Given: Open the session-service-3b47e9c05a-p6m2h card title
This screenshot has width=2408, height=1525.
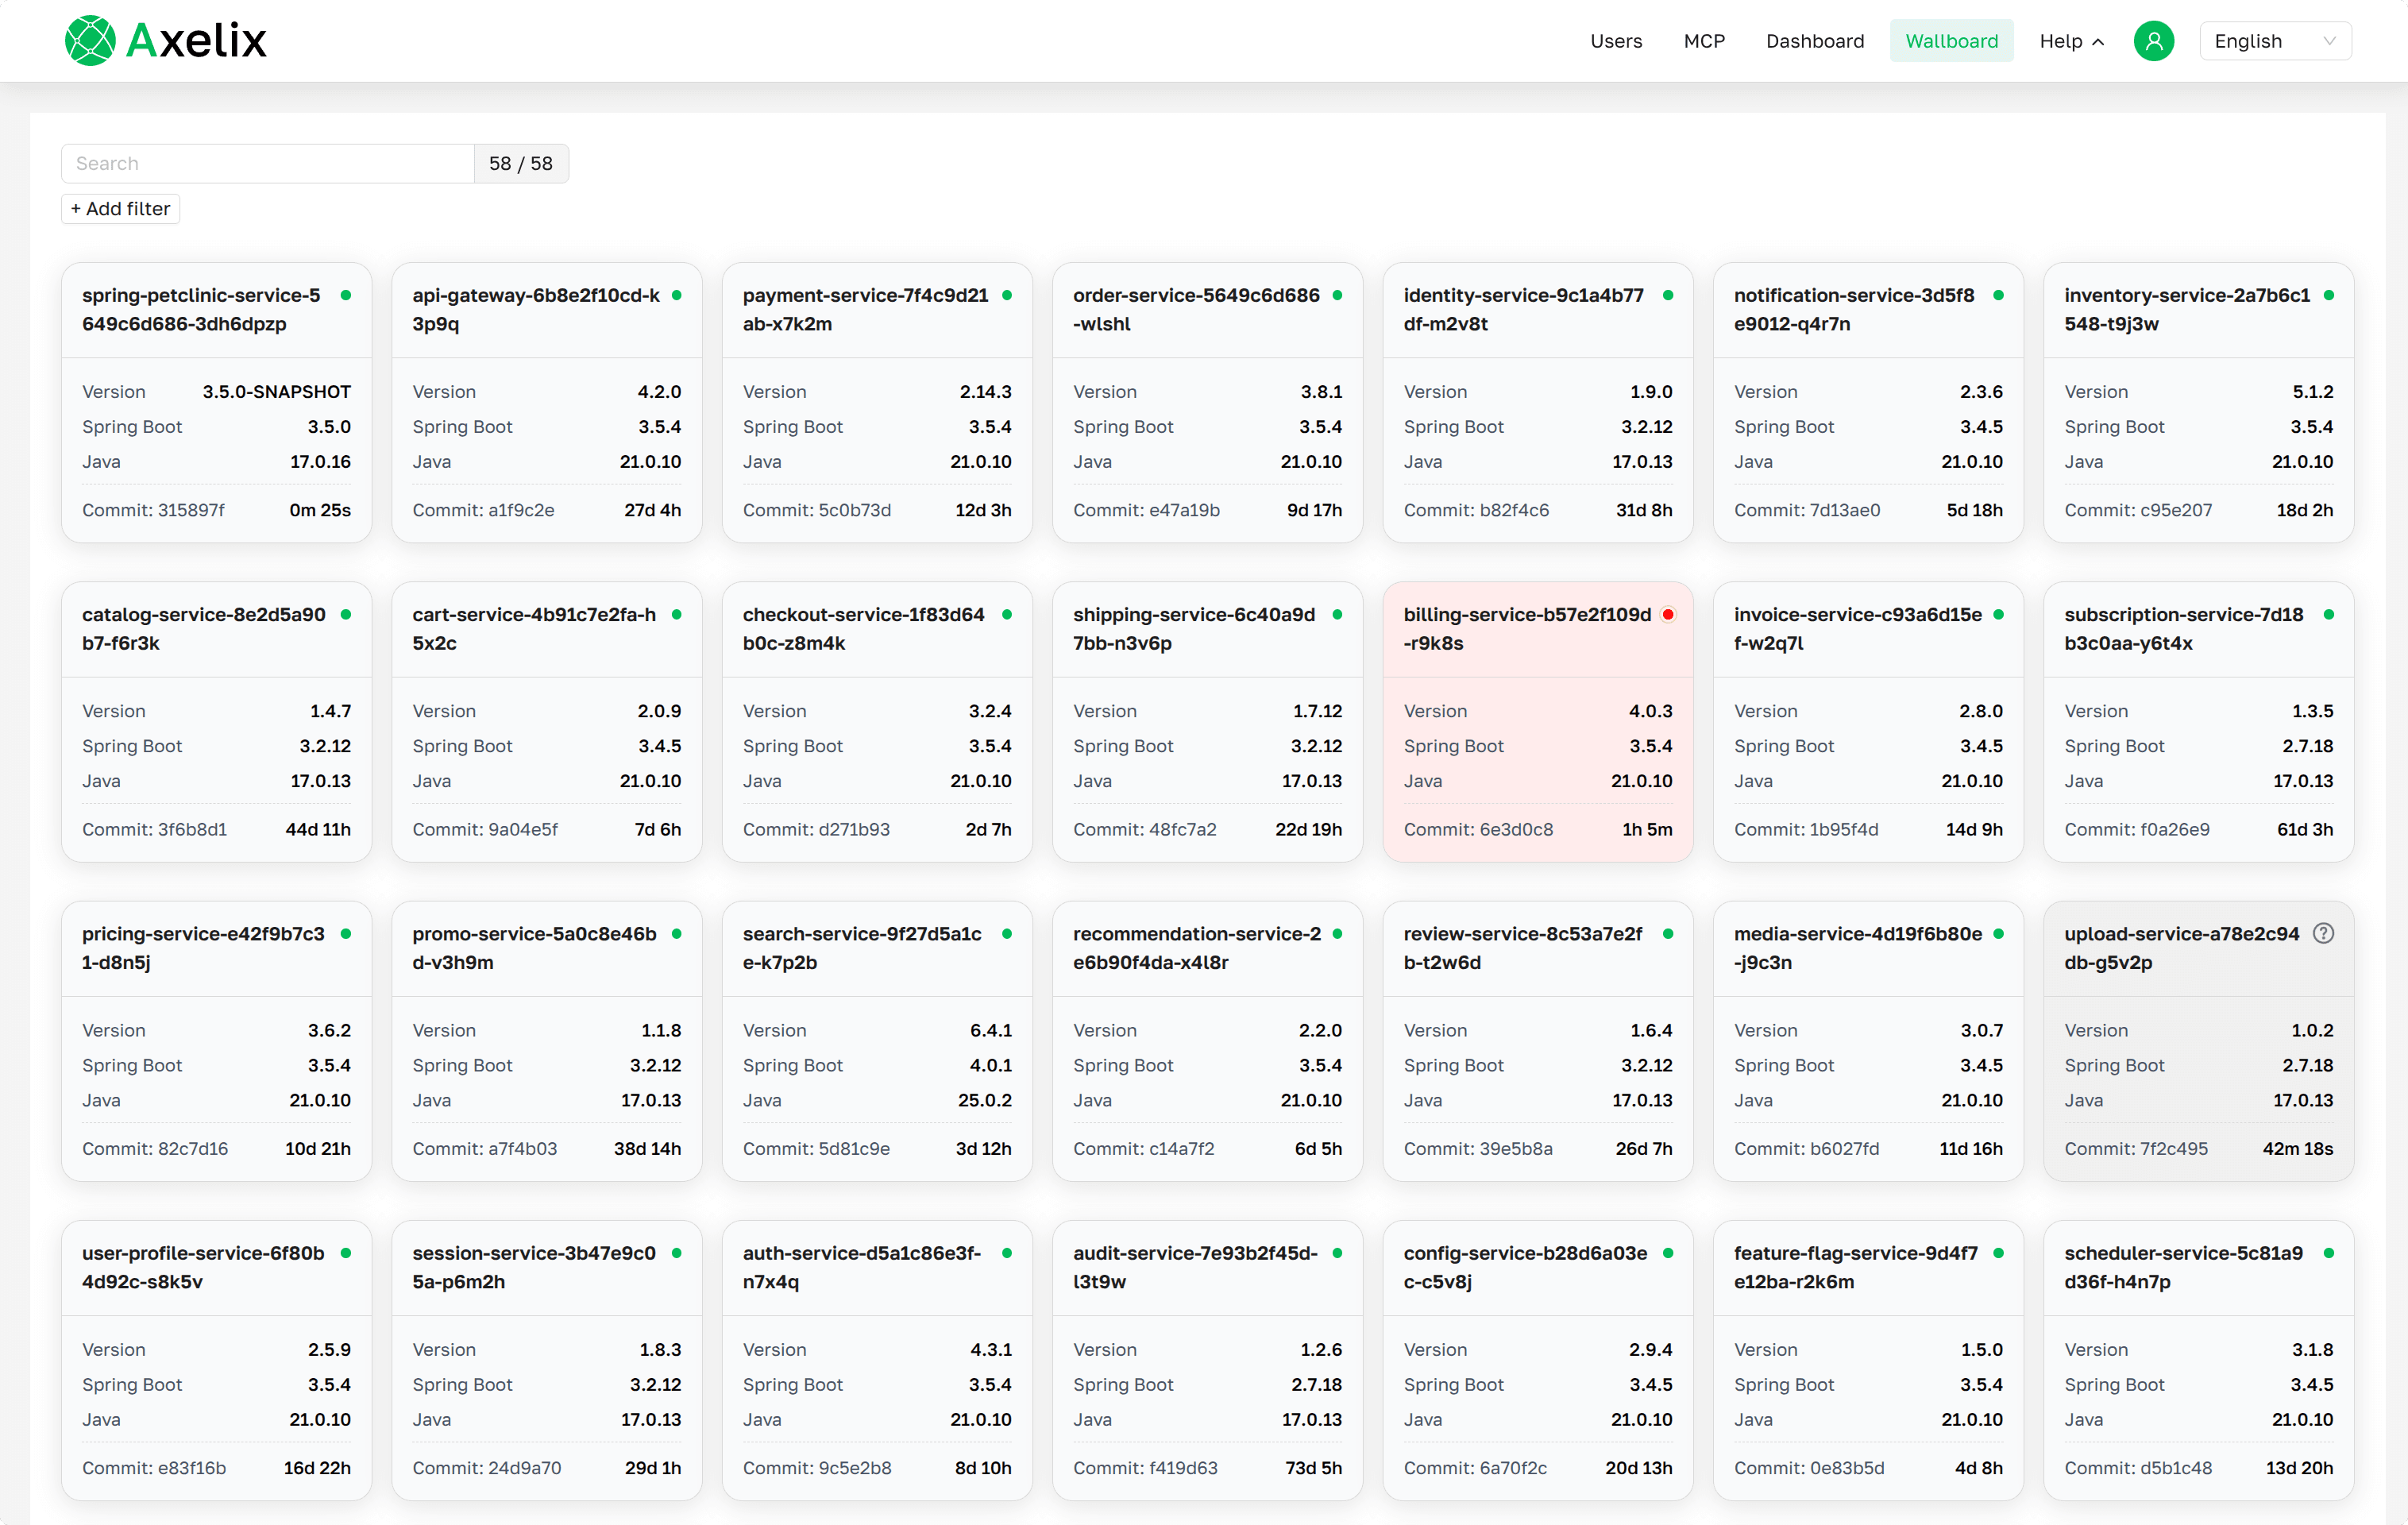Looking at the screenshot, I should (534, 1267).
